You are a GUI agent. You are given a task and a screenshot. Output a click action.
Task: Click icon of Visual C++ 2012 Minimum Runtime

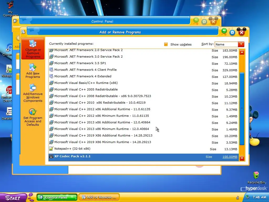(x=51, y=116)
